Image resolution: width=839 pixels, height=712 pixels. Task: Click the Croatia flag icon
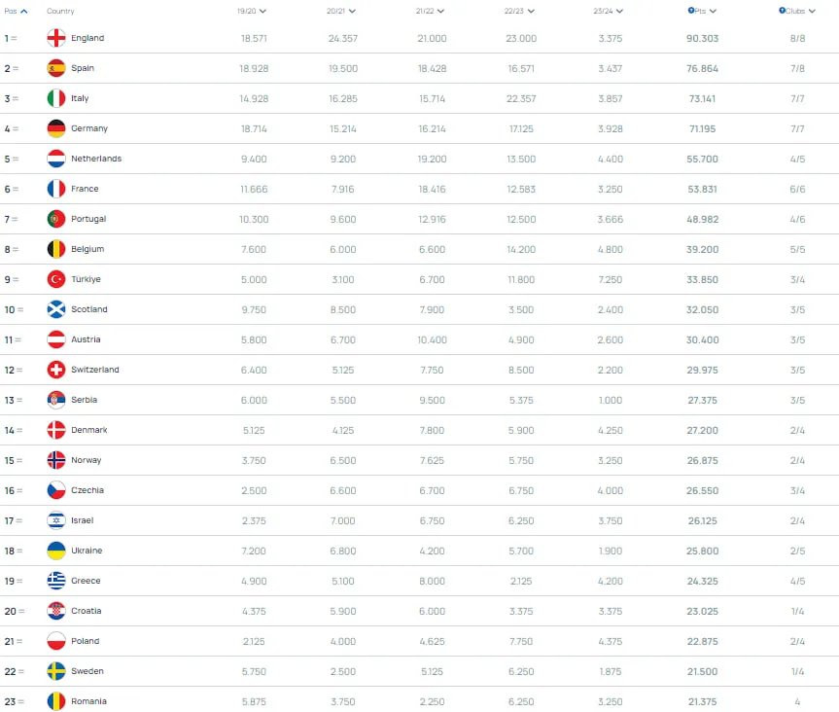pyautogui.click(x=56, y=611)
